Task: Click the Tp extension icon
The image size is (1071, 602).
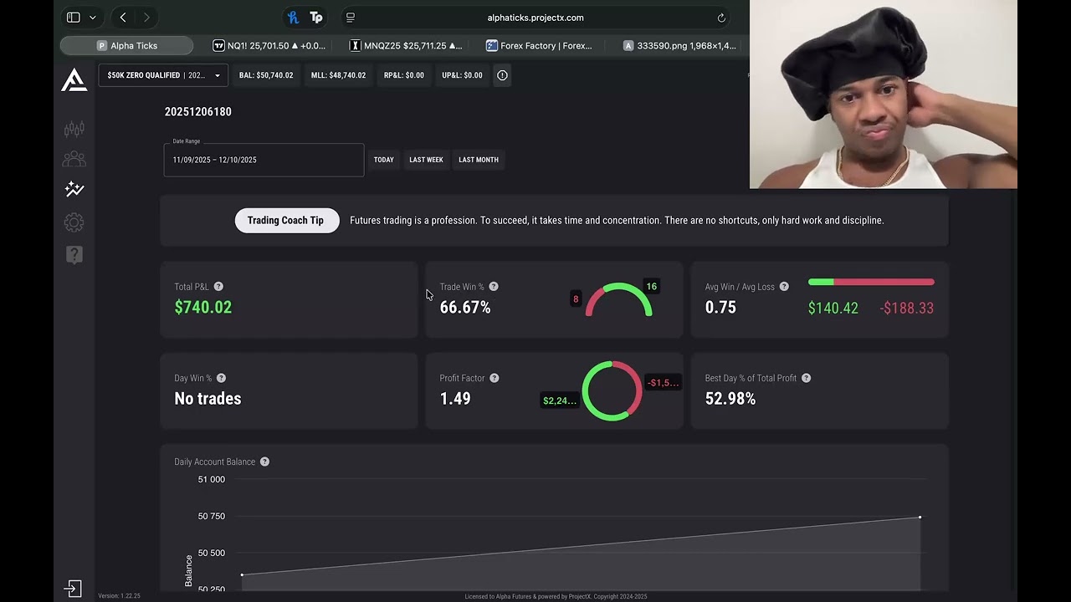Action: (x=316, y=18)
